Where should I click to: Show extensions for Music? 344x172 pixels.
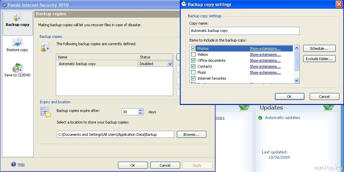(x=265, y=72)
